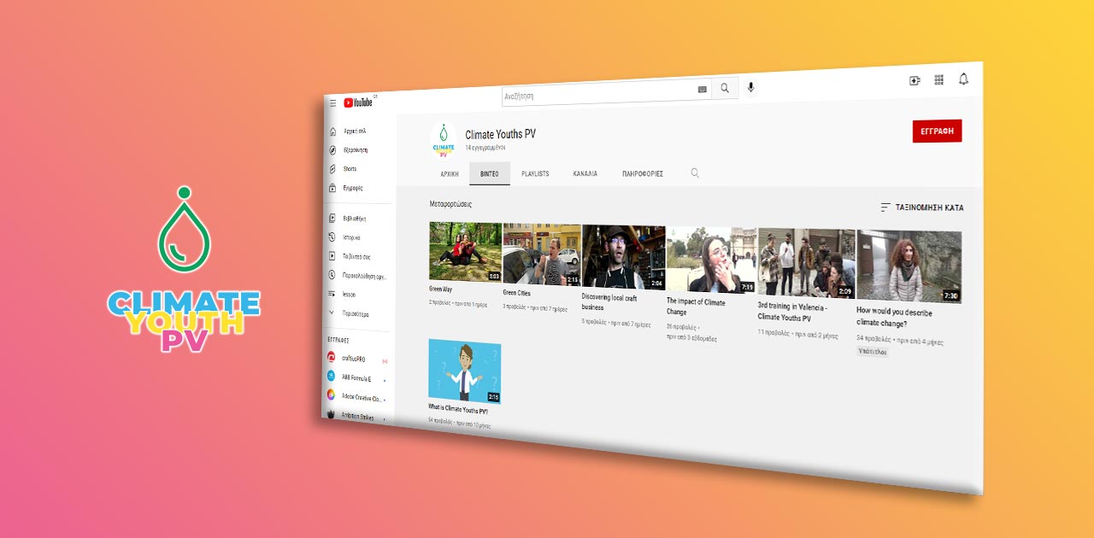Image resolution: width=1094 pixels, height=538 pixels.
Task: Open What is Climate Youths PV thumbnail
Action: (x=465, y=371)
